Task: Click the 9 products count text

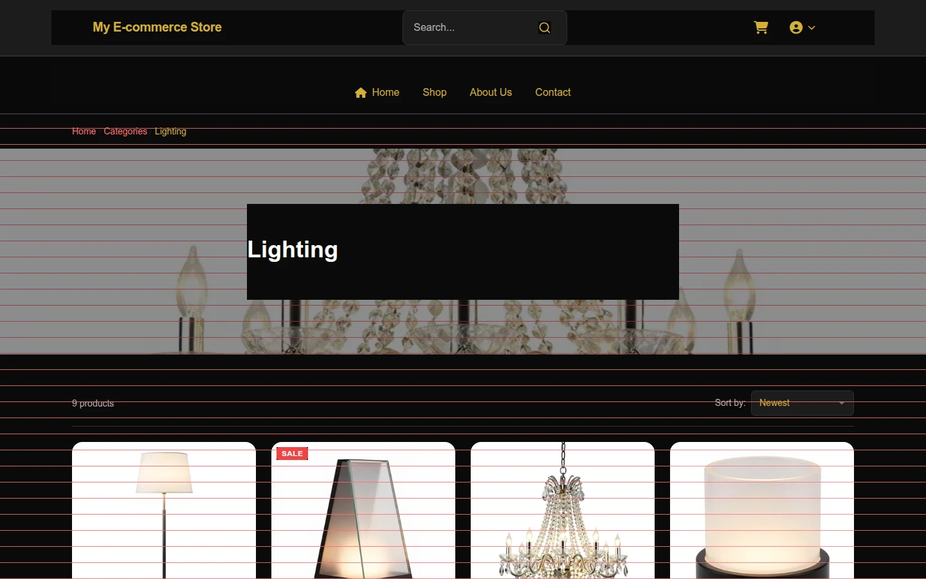Action: (93, 403)
